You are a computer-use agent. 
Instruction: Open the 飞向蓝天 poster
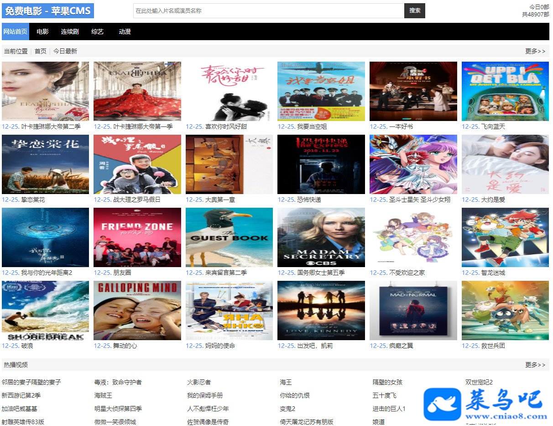(x=506, y=91)
